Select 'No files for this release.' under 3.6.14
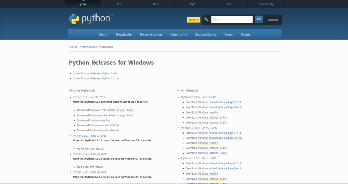 [x=90, y=167]
